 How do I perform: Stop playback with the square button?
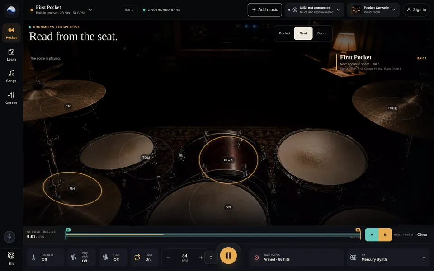point(211,257)
